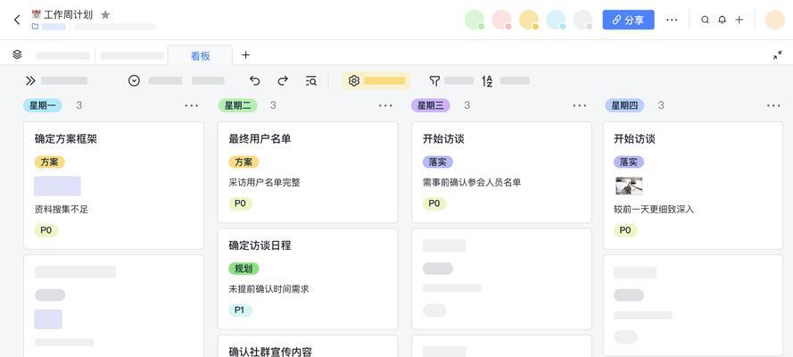Click P0 tag on 确定方案框架 card

point(46,230)
